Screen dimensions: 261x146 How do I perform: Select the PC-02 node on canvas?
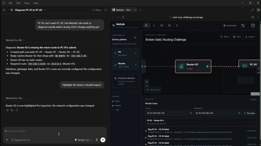click(249, 66)
